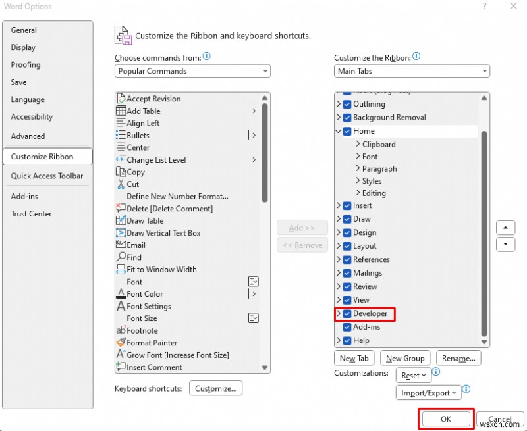Click the New Tab button
This screenshot has width=527, height=431.
[x=354, y=358]
